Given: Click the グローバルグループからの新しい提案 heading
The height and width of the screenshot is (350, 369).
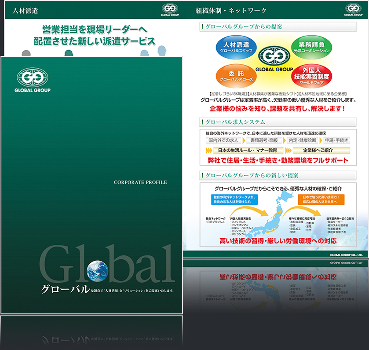Looking at the screenshot, I should click(x=252, y=176).
